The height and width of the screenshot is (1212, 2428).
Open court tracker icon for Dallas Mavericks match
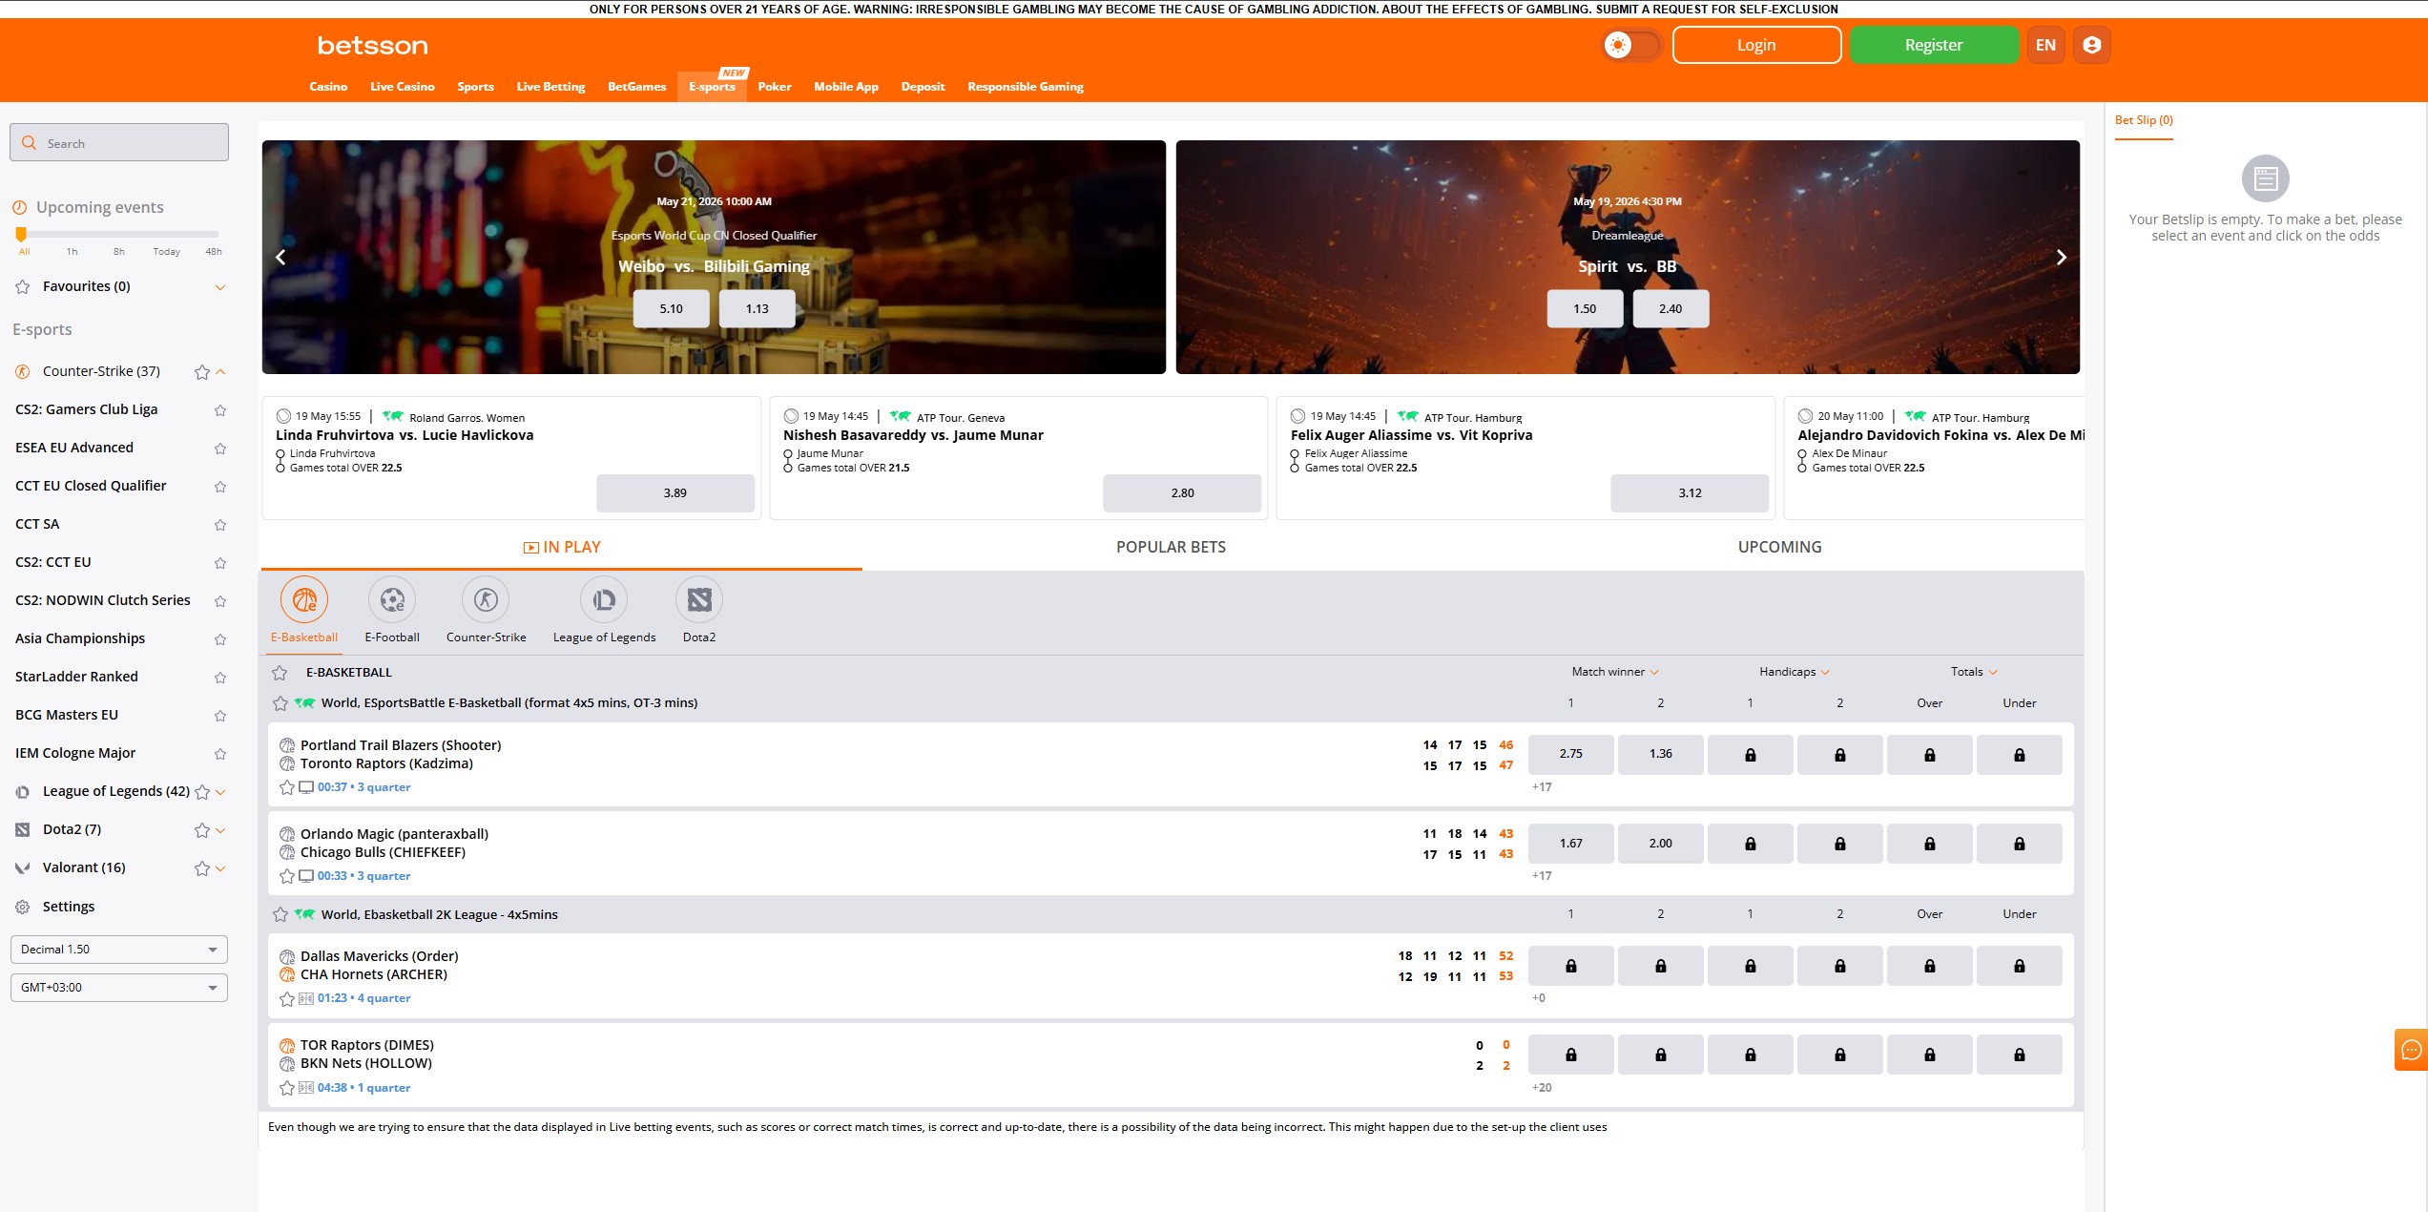[x=306, y=998]
